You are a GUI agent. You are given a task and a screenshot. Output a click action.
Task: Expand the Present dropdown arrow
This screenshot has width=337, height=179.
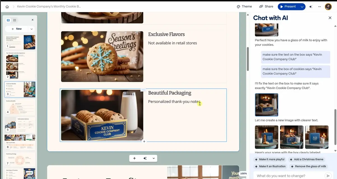tap(302, 6)
